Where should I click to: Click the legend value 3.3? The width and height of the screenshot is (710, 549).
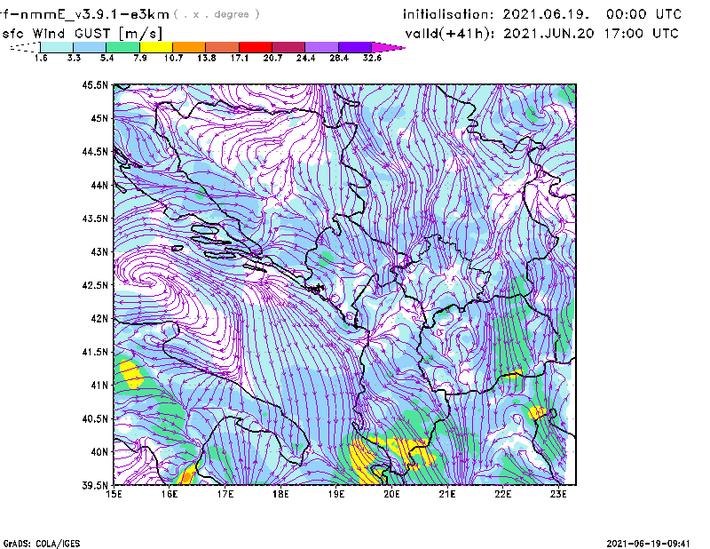(74, 58)
